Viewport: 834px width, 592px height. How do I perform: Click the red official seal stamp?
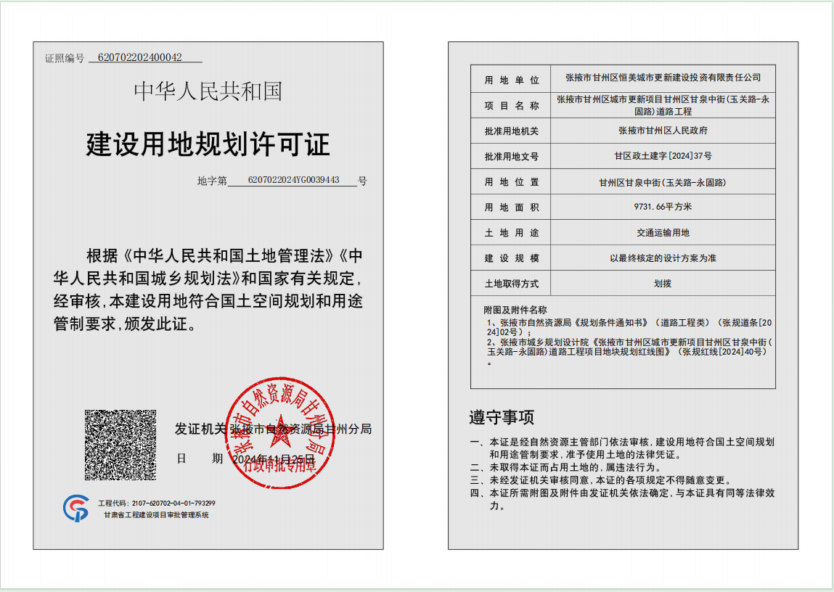280,432
